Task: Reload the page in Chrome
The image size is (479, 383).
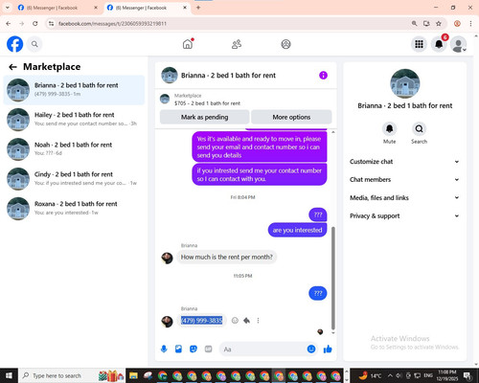Action: 35,23
